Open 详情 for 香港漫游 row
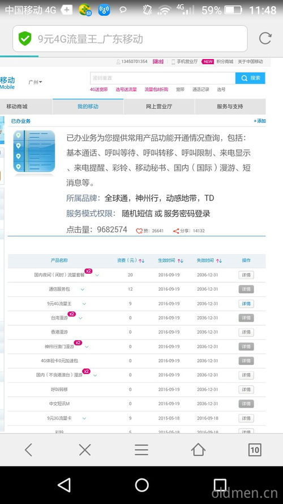This screenshot has height=504, width=283. (246, 333)
